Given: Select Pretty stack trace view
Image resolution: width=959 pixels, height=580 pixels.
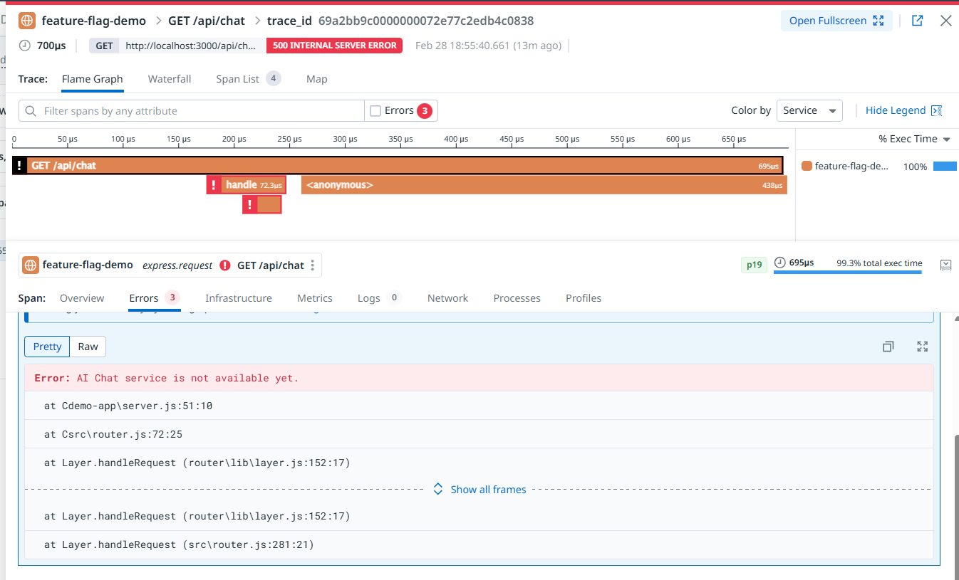Looking at the screenshot, I should (x=47, y=347).
